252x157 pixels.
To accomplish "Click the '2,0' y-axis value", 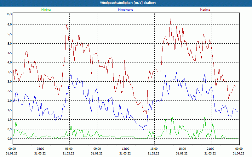I will pyautogui.click(x=10, y=100).
